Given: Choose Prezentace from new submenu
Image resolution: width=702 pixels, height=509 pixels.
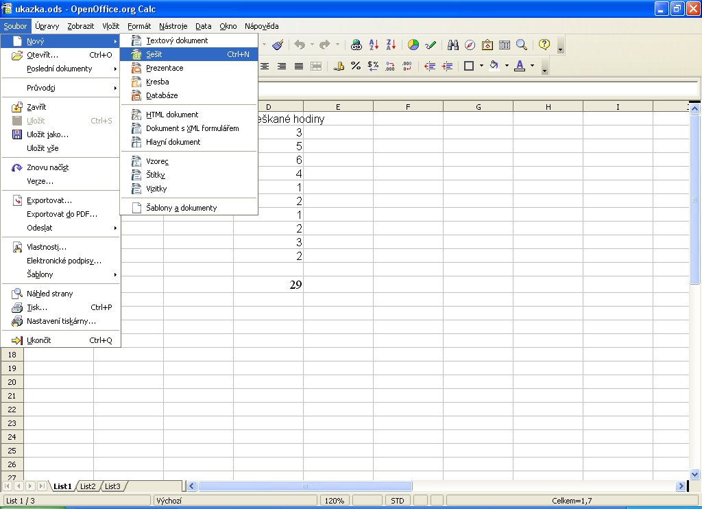Looking at the screenshot, I should pyautogui.click(x=189, y=68).
